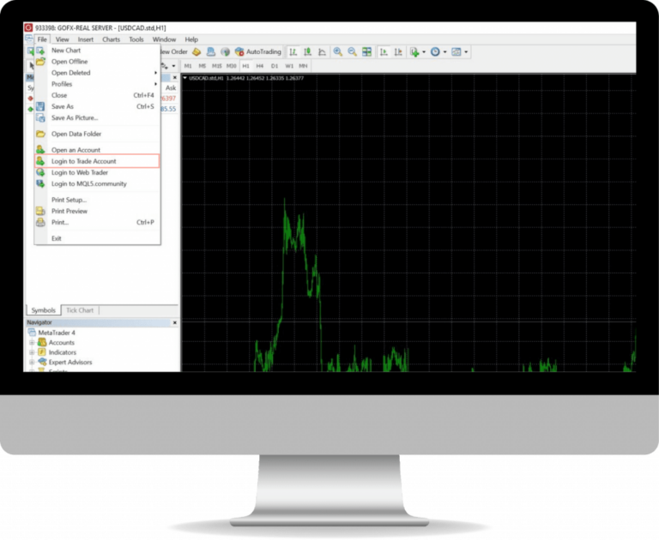The image size is (659, 540).
Task: Select MN timeframe
Action: click(x=303, y=66)
